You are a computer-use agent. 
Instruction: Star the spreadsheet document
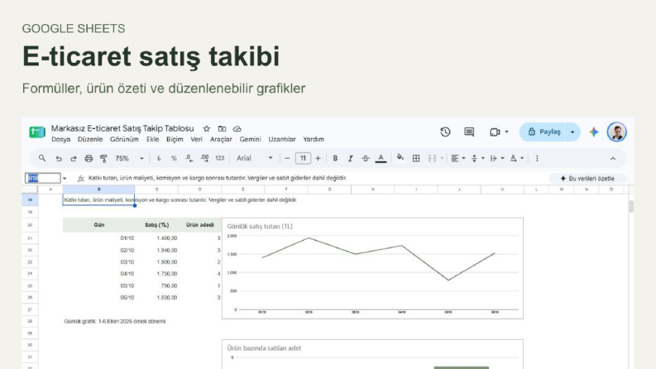coord(207,129)
